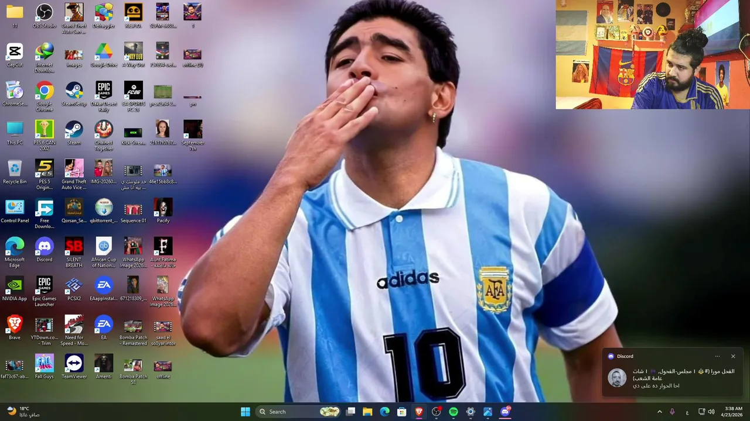The height and width of the screenshot is (421, 750).
Task: Open the Windows Start menu
Action: pyautogui.click(x=246, y=412)
